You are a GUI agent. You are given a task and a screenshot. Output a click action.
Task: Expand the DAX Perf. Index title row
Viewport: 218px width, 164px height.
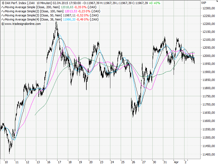(x=15, y=3)
